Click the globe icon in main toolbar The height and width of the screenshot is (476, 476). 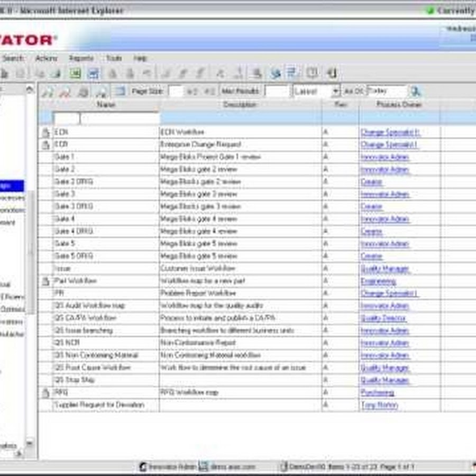(x=275, y=74)
